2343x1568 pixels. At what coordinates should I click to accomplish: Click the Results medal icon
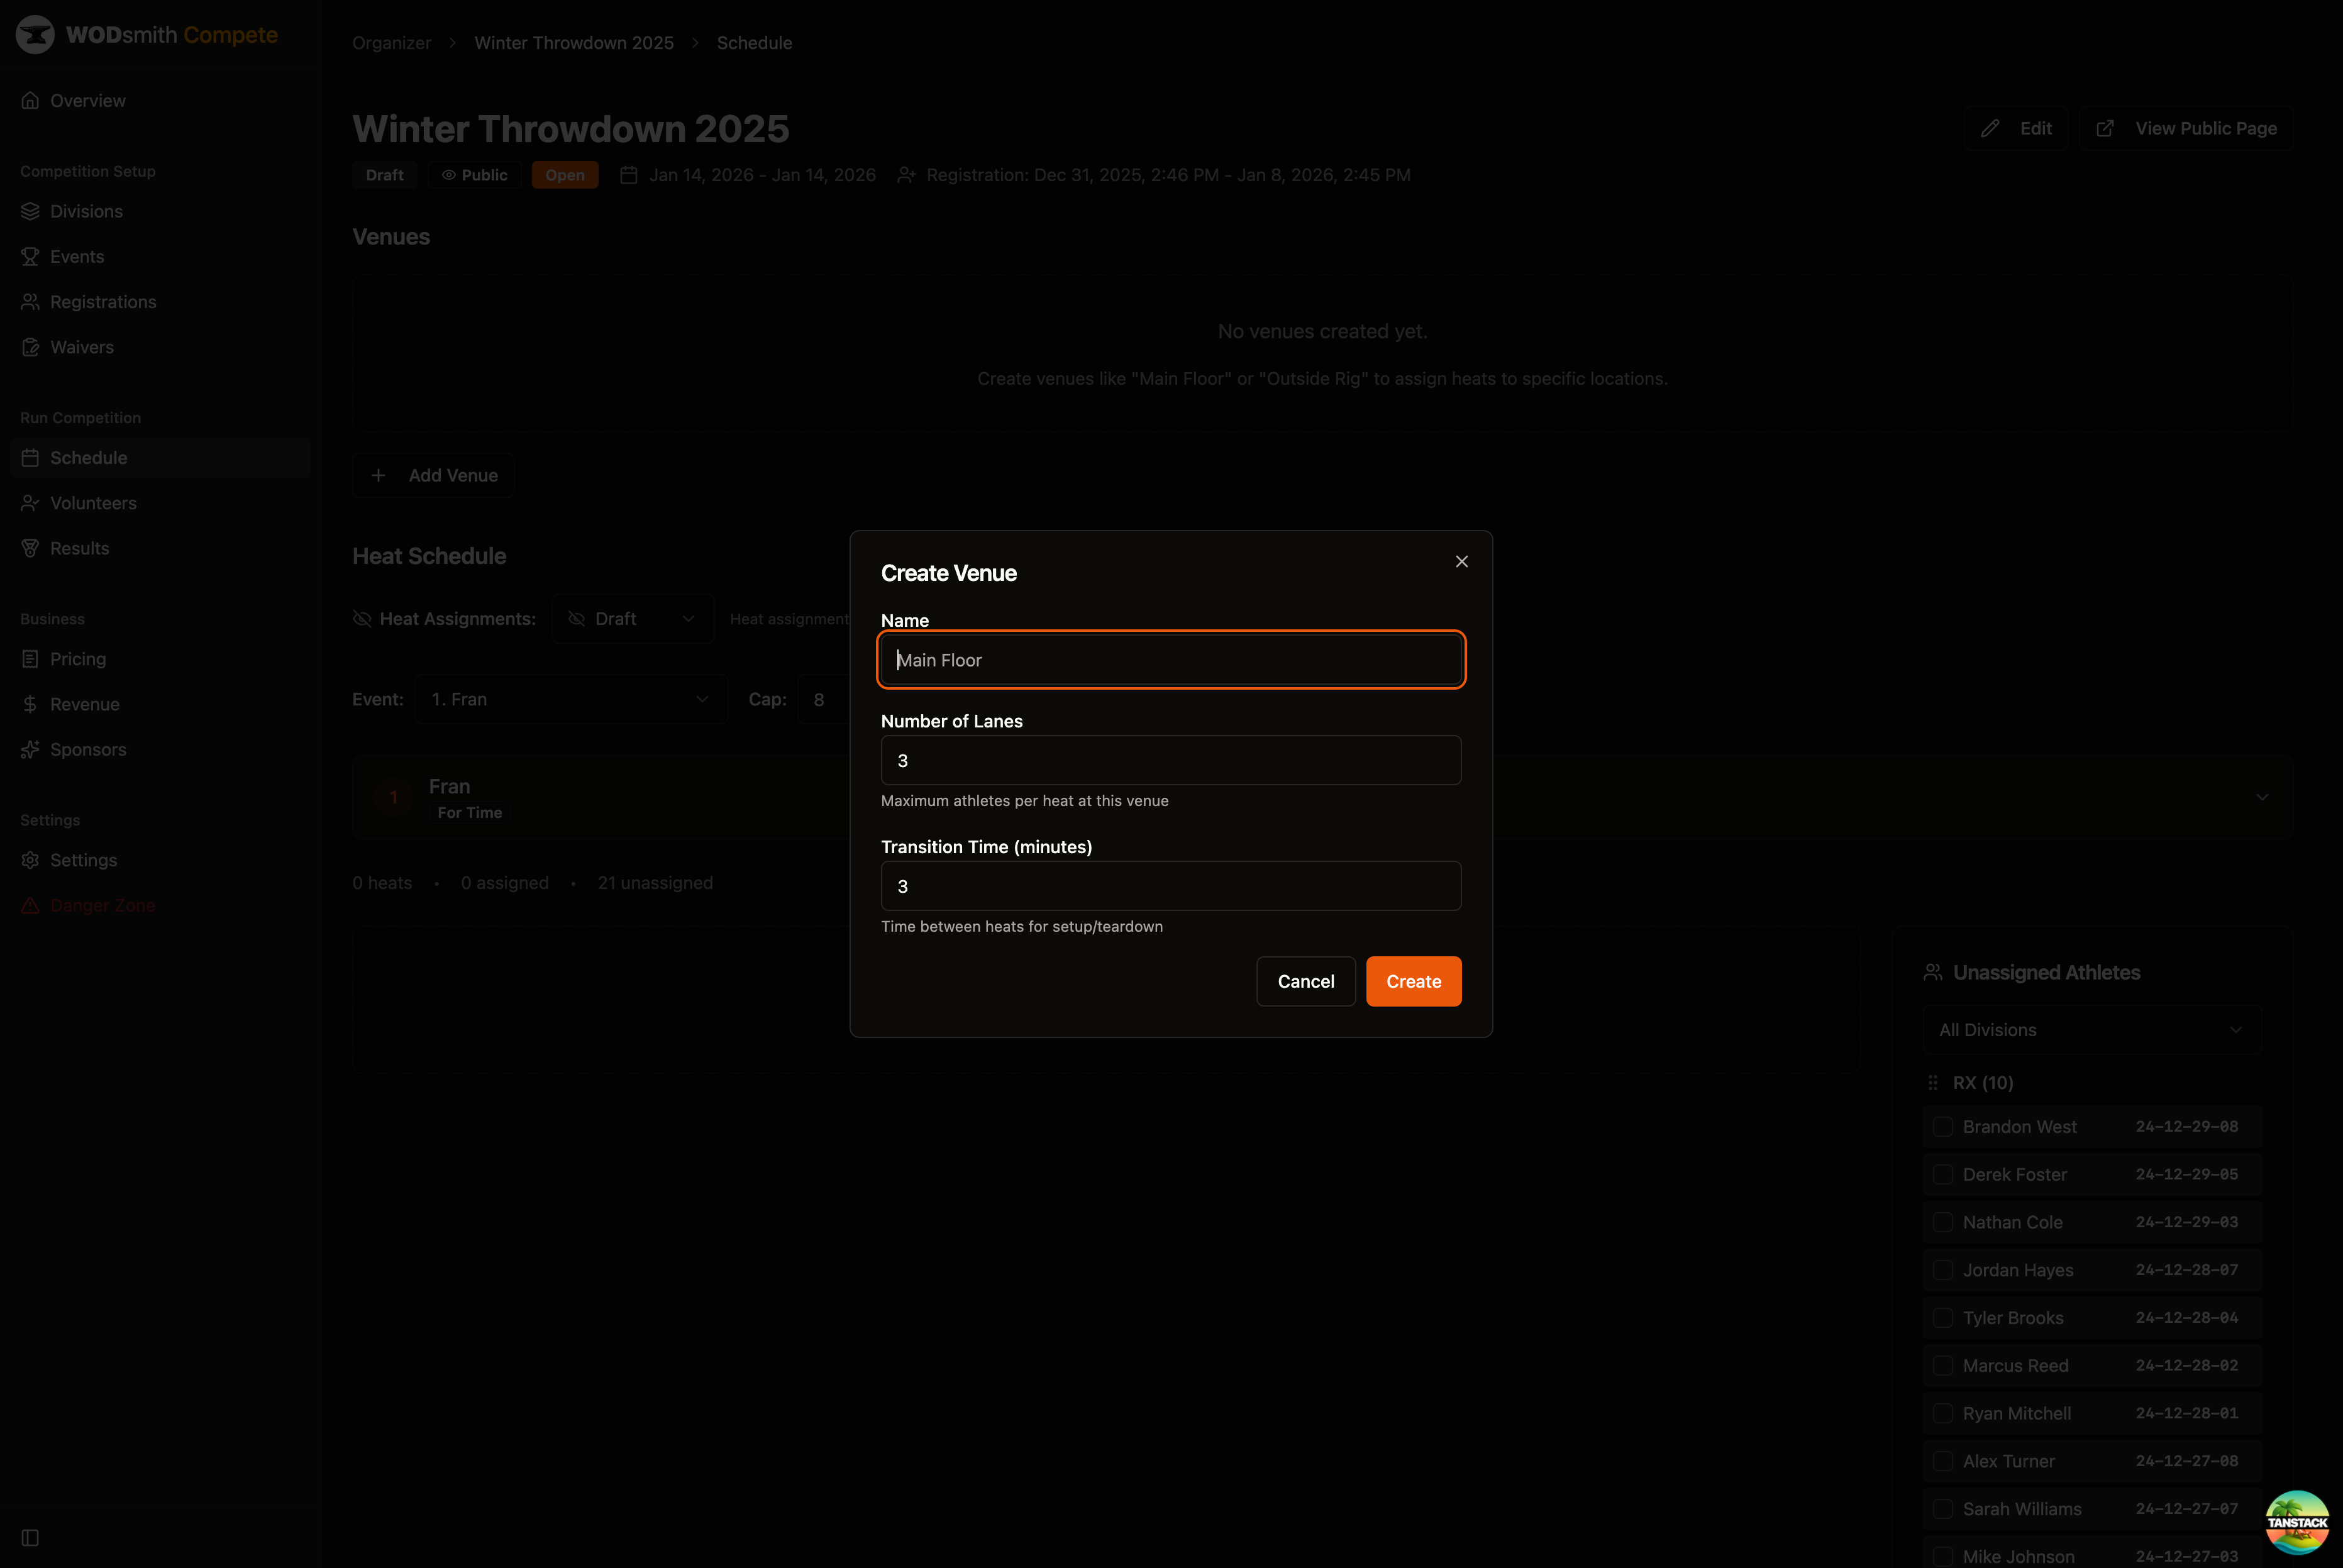30,548
